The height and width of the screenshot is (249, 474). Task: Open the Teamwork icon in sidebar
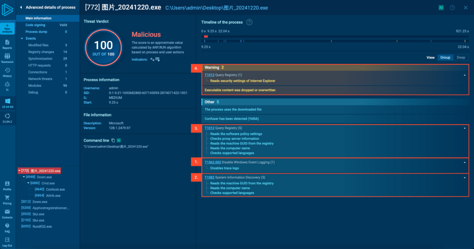click(7, 58)
